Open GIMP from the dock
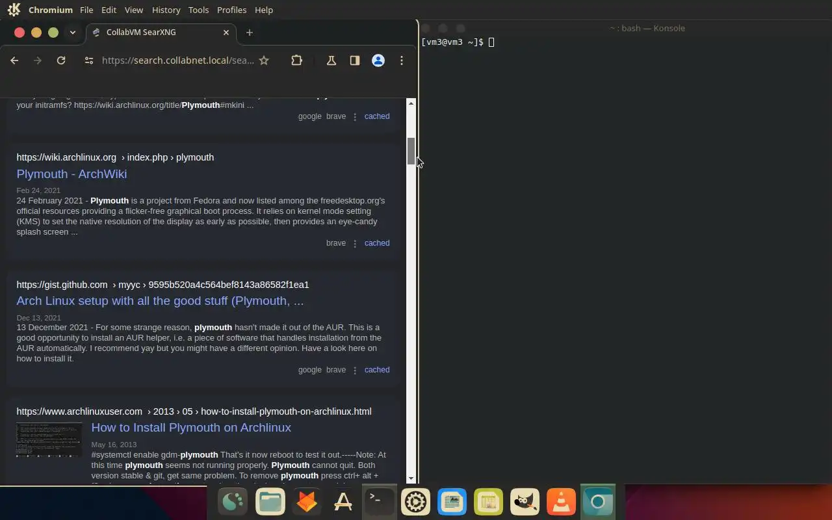832x520 pixels. (525, 502)
